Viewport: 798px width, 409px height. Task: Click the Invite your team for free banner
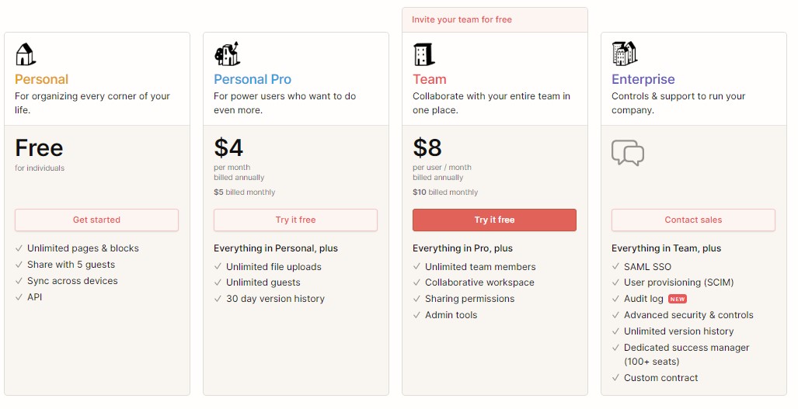coord(462,19)
